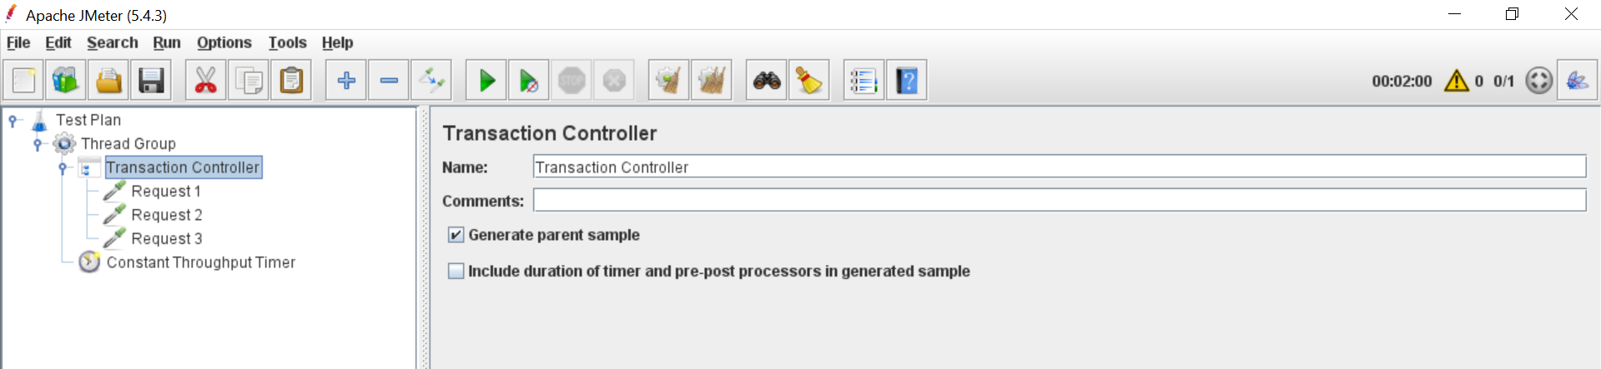Collapse the Transaction Controller node handle

pos(63,168)
